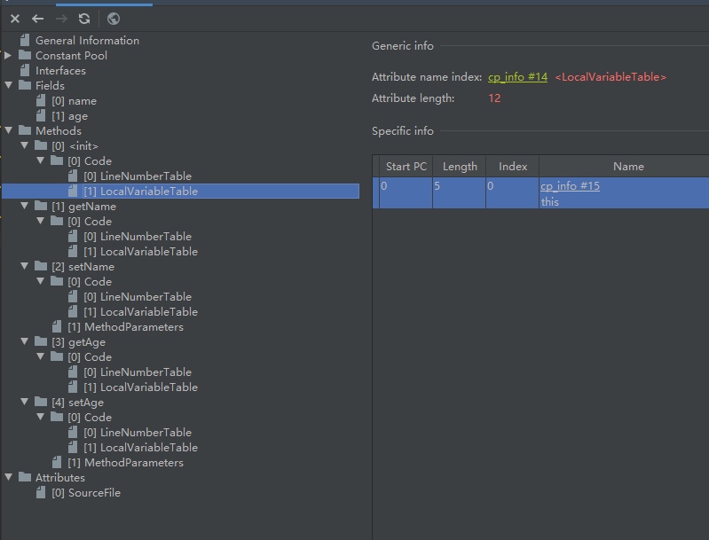Click the 'this' variable name cell
Screen dimensions: 709x540
pyautogui.click(x=550, y=202)
